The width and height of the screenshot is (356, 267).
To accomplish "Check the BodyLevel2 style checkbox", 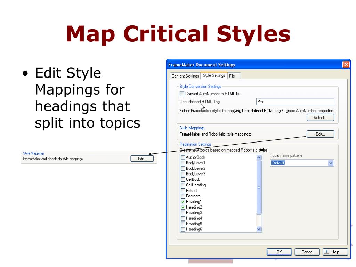I will pos(183,169).
